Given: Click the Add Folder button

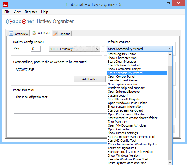Looking at the screenshot, I should (90, 79).
